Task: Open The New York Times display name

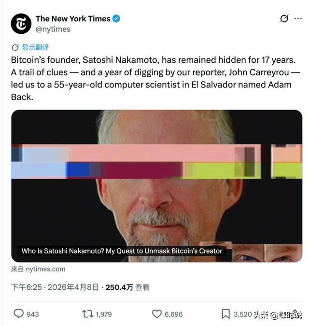Action: [73, 19]
